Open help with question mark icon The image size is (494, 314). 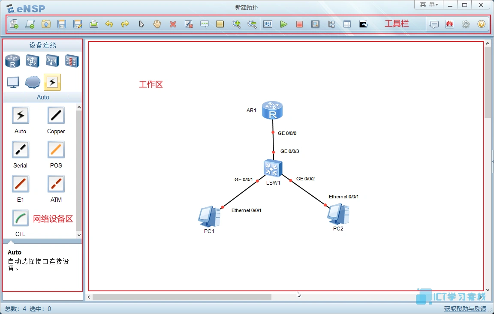point(482,24)
